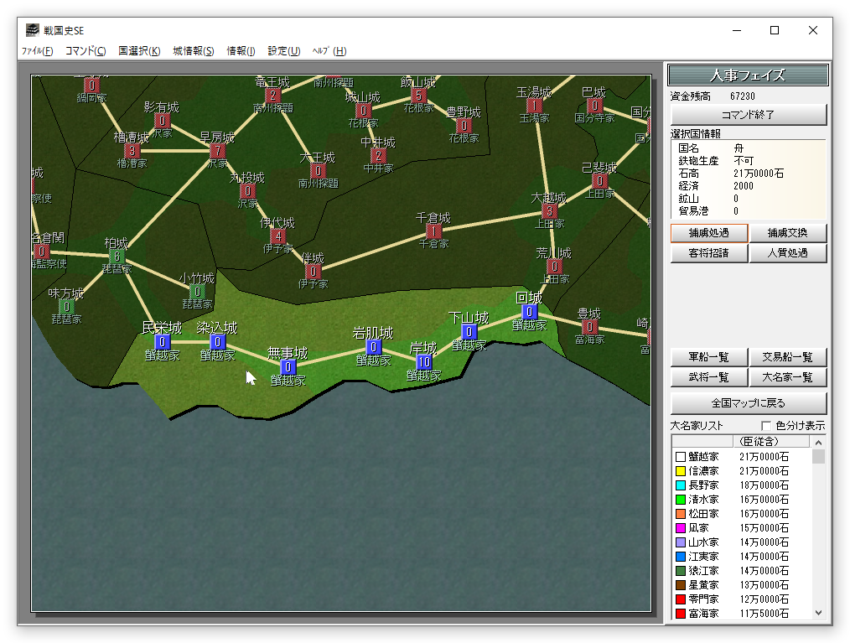Click the 千倉城 castle marker
This screenshot has height=643, width=850.
433,231
